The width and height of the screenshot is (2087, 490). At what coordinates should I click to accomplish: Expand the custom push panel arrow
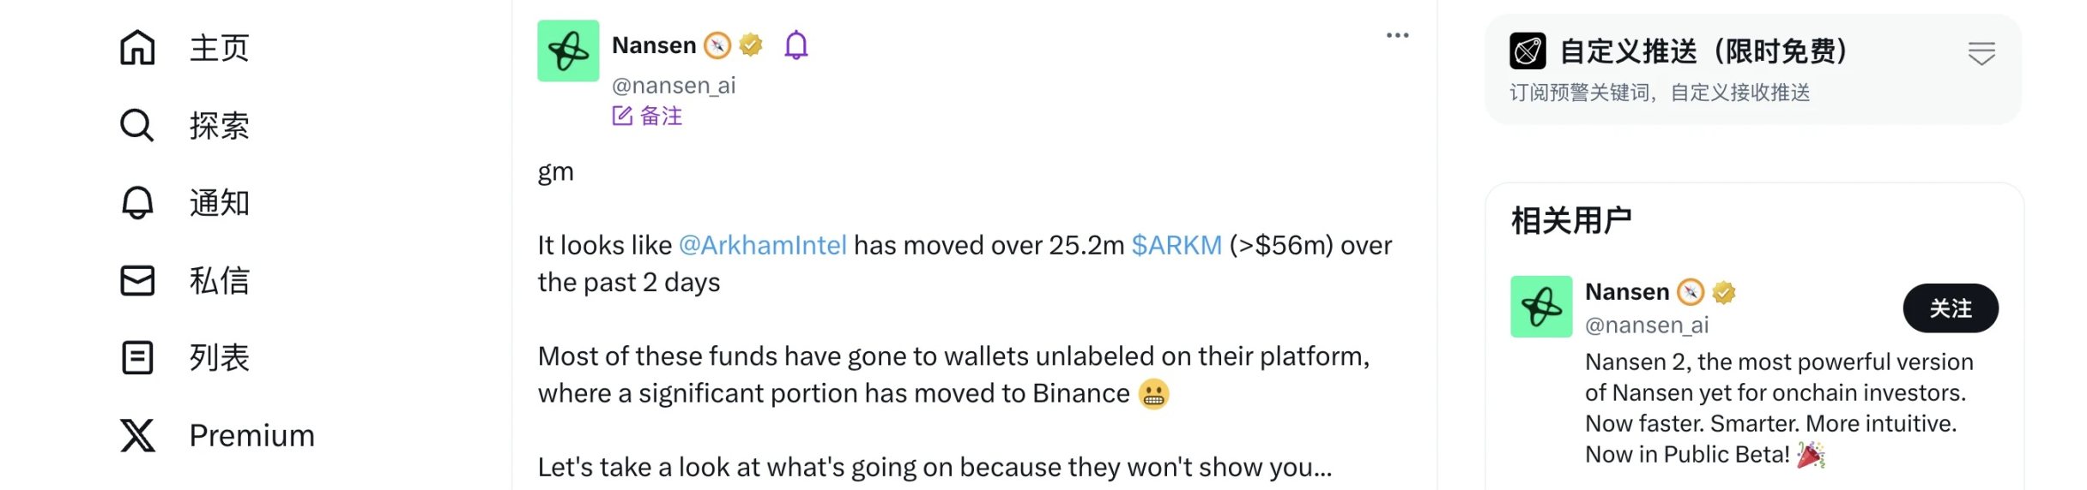[1981, 54]
